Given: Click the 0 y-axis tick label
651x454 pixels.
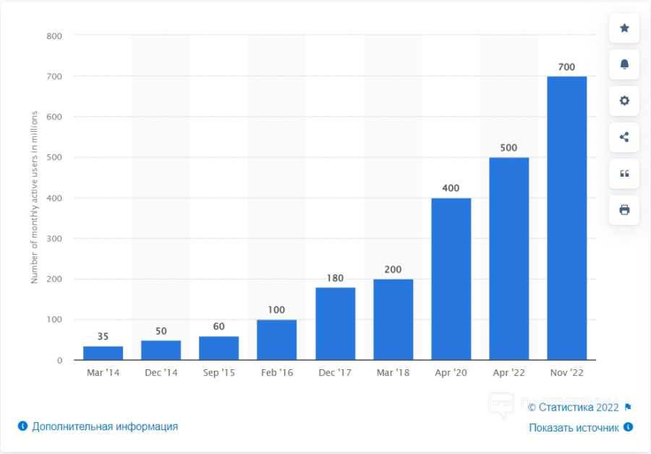Looking at the screenshot, I should click(60, 361).
